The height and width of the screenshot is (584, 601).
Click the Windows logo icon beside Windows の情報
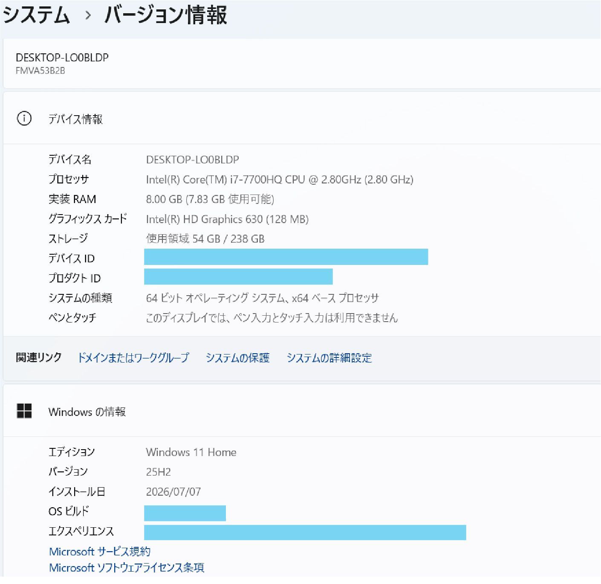coord(24,411)
